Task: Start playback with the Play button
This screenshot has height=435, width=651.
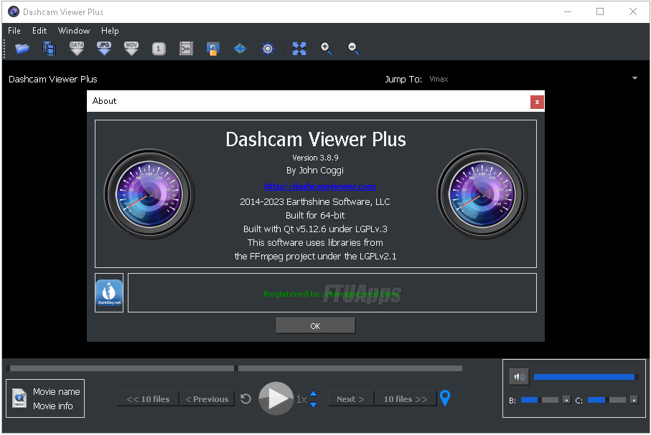Action: click(x=276, y=398)
